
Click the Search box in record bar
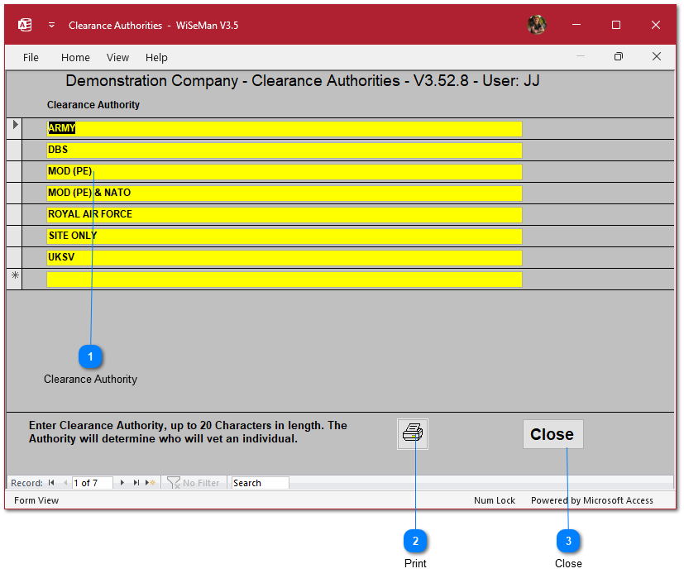(x=260, y=483)
